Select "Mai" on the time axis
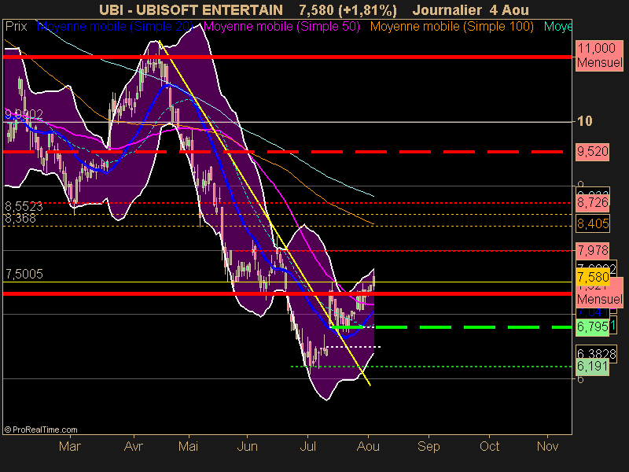This screenshot has width=629, height=472. tap(188, 446)
